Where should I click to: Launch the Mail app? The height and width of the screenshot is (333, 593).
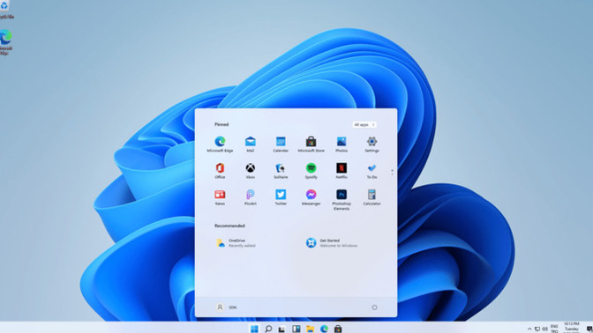(251, 144)
